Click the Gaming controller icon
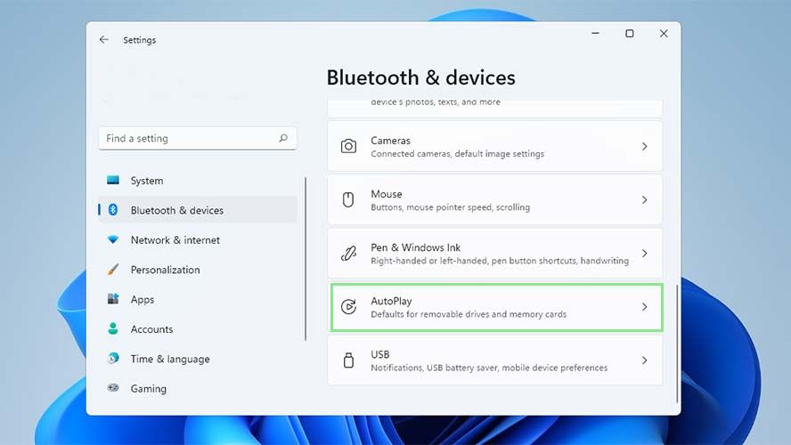Image resolution: width=791 pixels, height=445 pixels. coord(113,387)
